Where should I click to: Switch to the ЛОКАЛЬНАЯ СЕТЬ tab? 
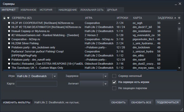point(92,10)
